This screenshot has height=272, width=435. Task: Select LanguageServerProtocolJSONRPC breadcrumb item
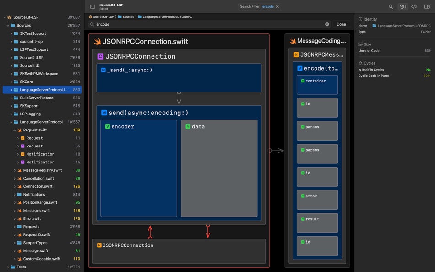[x=165, y=16]
